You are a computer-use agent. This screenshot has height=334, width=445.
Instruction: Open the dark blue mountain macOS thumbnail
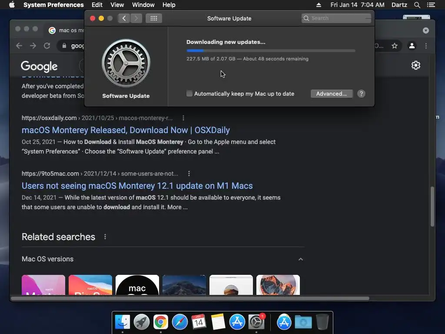pos(184,285)
